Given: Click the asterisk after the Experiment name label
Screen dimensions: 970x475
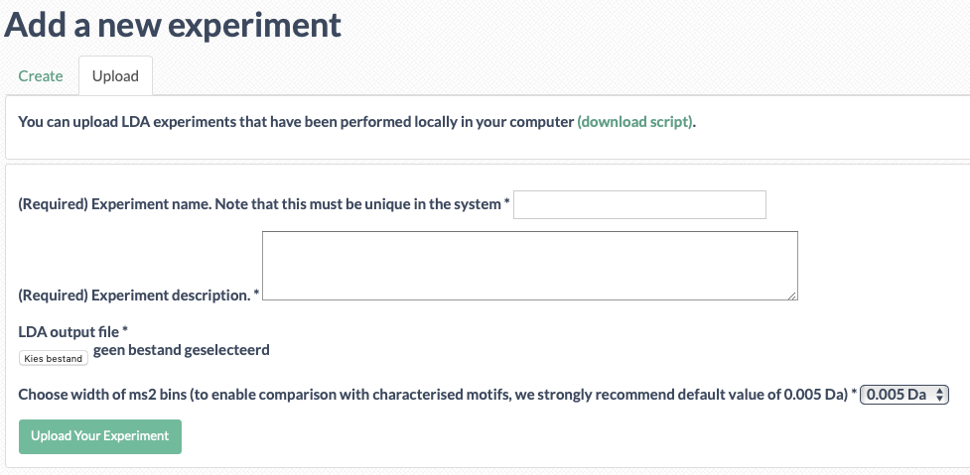Looking at the screenshot, I should coord(506,202).
